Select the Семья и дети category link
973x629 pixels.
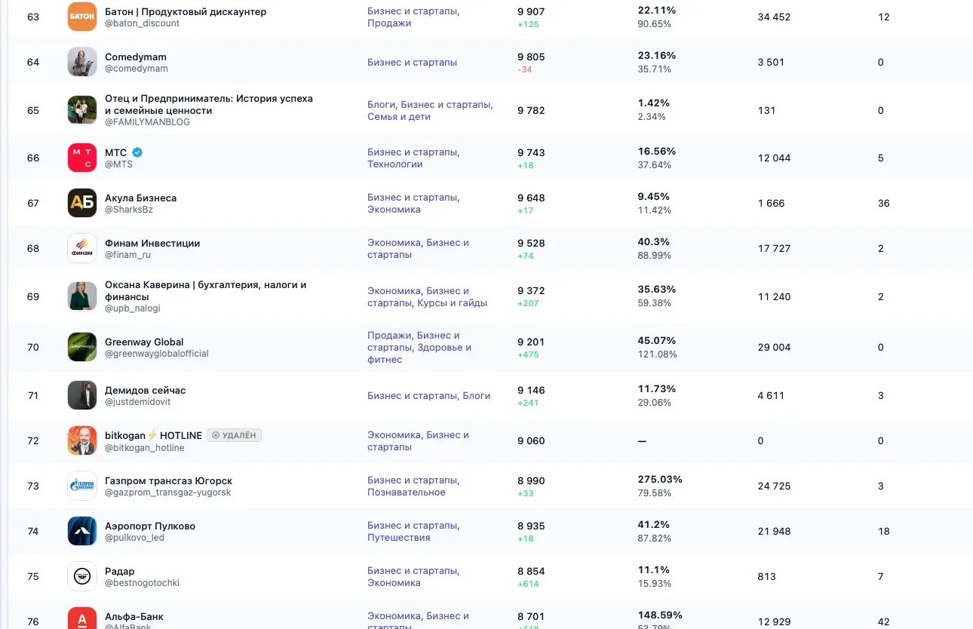399,117
